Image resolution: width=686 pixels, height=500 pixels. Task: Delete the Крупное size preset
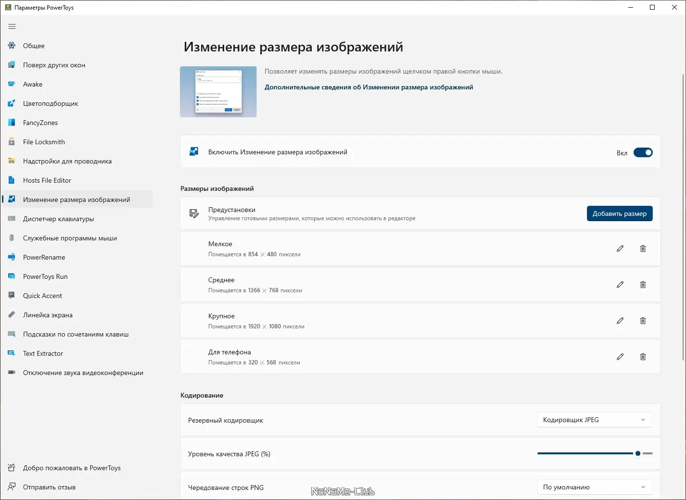click(643, 321)
